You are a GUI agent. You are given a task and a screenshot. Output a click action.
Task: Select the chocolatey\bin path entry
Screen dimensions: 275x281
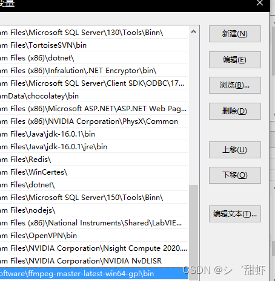point(94,96)
